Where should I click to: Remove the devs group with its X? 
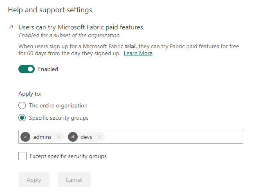pyautogui.click(x=99, y=137)
